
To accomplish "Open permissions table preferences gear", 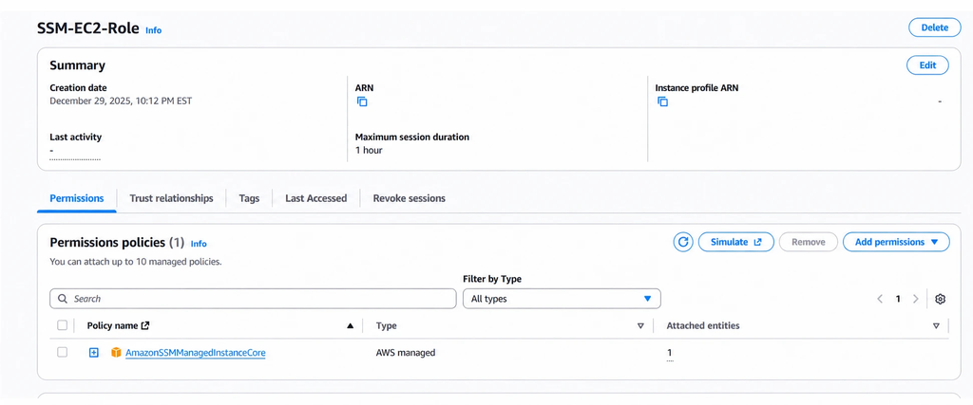I will [x=940, y=299].
